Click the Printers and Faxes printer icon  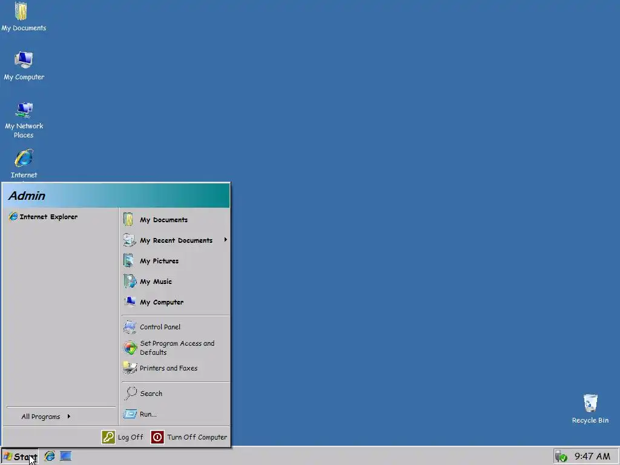(x=130, y=368)
